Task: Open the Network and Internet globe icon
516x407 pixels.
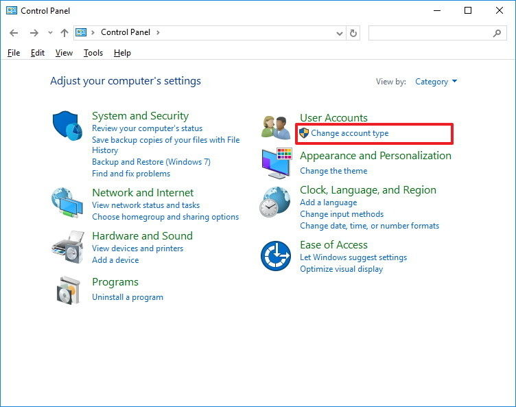Action: coord(67,203)
